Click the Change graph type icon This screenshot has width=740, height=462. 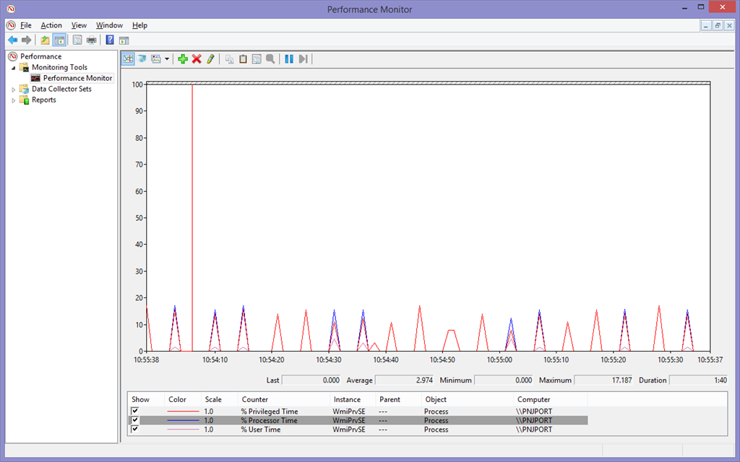[156, 59]
